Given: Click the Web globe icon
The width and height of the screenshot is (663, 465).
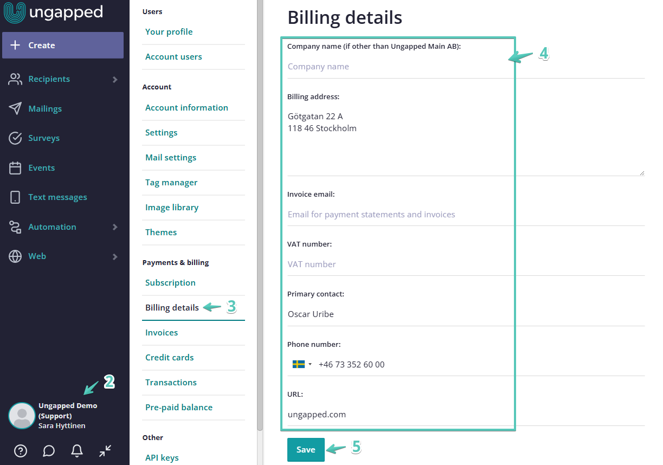Looking at the screenshot, I should pos(15,256).
